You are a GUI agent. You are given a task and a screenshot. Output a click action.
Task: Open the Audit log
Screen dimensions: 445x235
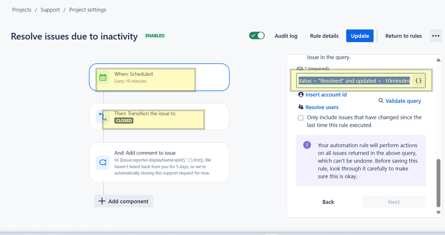coord(286,36)
